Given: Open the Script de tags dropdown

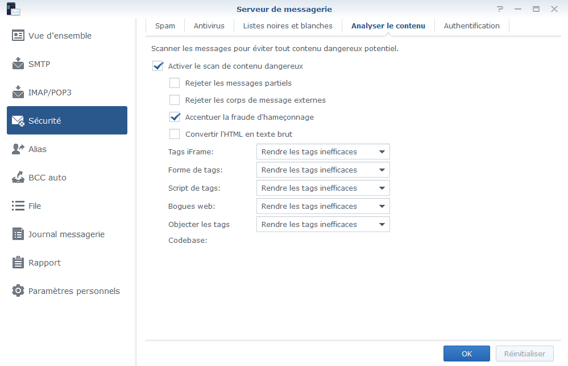Looking at the screenshot, I should tap(323, 188).
